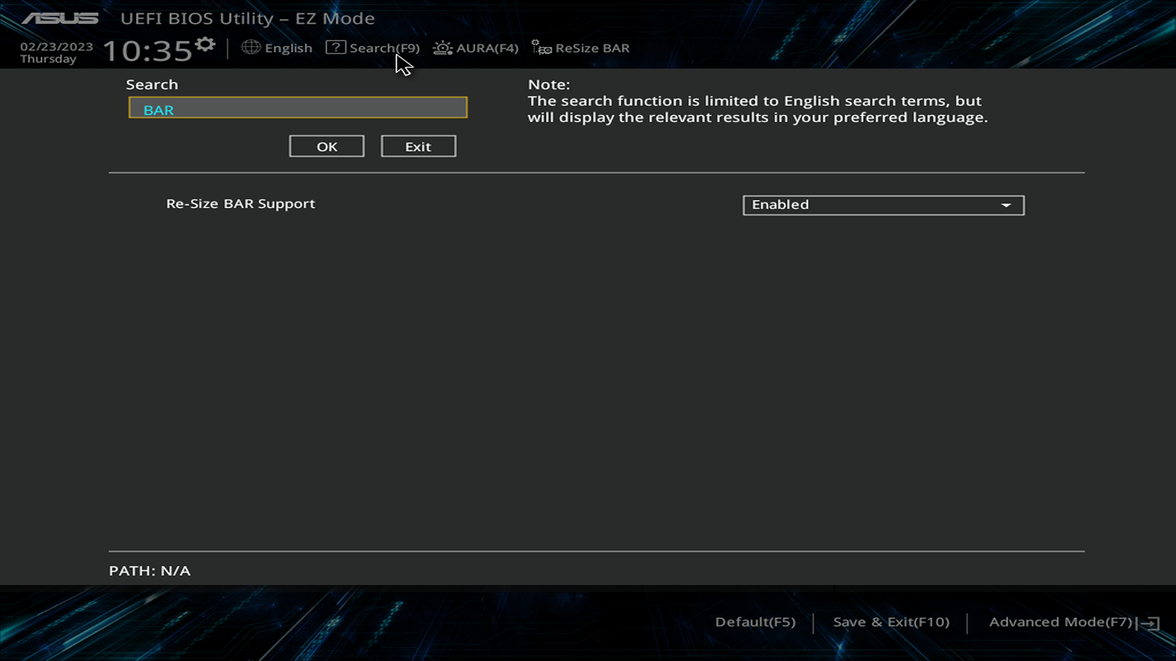Viewport: 1176px width, 661px height.
Task: Click the globe language icon
Action: click(x=251, y=47)
